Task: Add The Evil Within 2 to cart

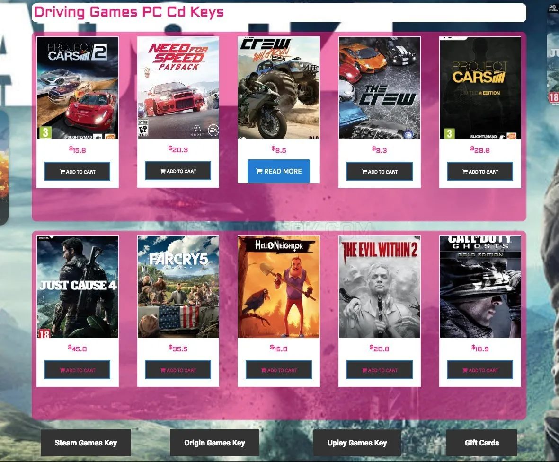Action: (379, 370)
